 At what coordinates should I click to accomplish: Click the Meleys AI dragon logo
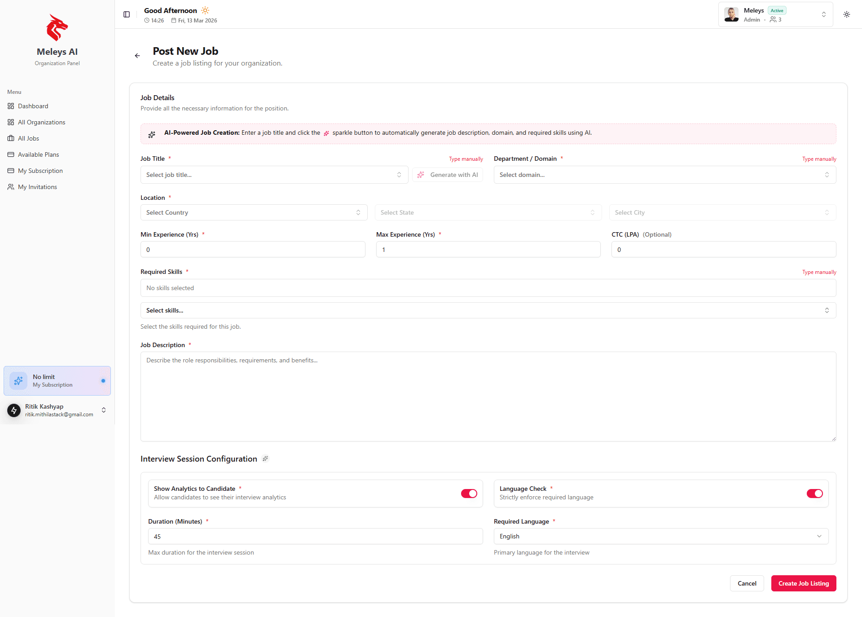click(57, 28)
